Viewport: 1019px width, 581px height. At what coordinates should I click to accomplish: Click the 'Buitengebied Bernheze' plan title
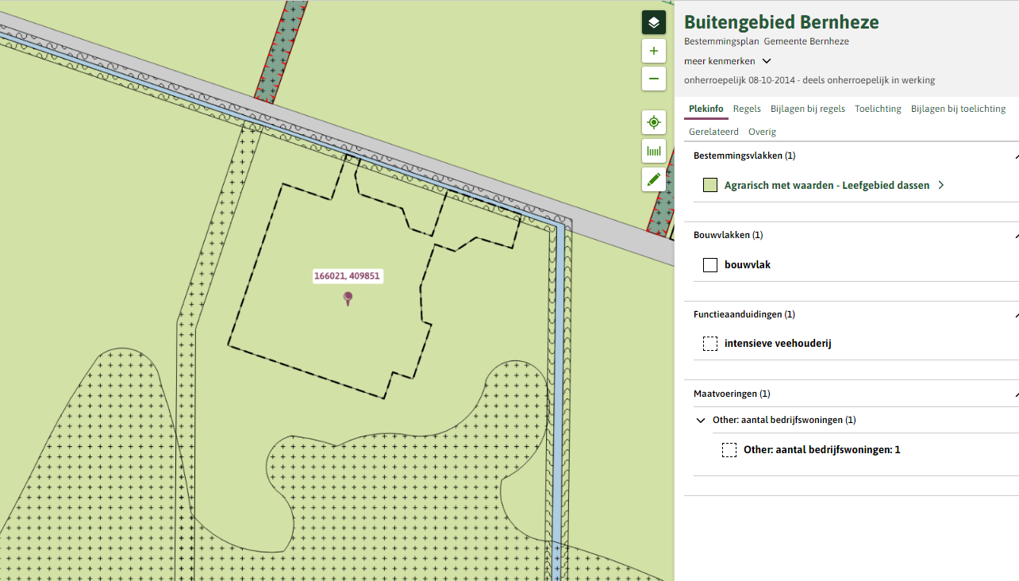782,22
